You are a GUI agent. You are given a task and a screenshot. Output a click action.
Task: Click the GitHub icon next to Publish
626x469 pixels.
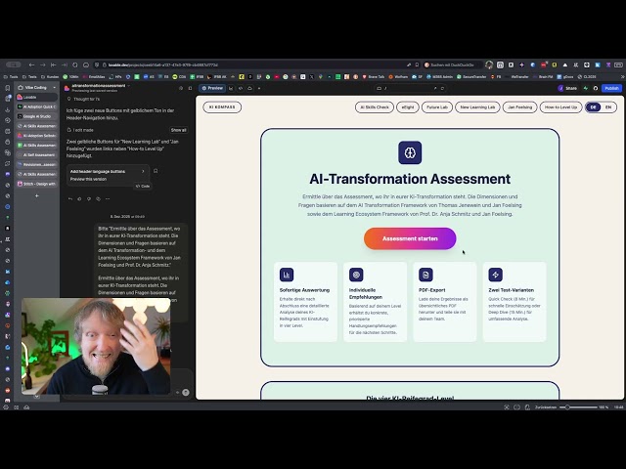(596, 88)
